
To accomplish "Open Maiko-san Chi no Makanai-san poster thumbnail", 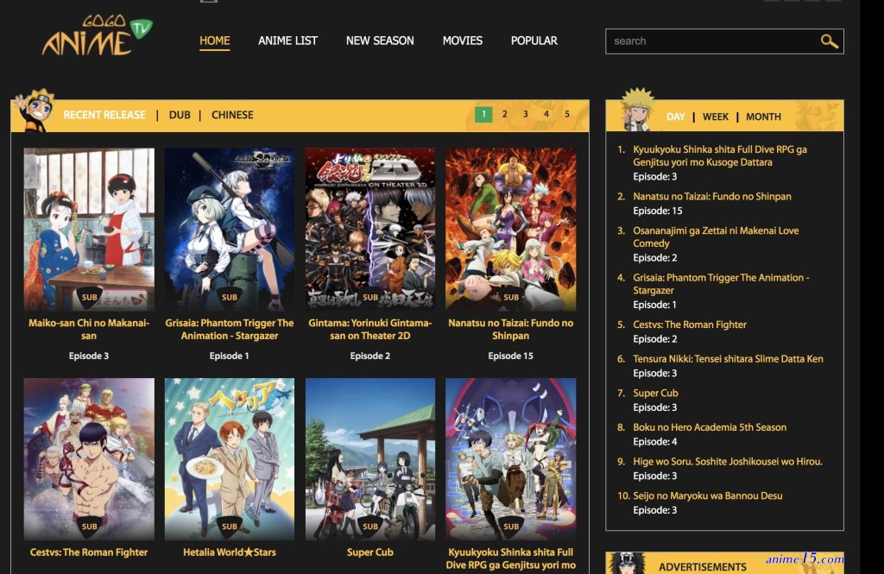I will tap(89, 229).
